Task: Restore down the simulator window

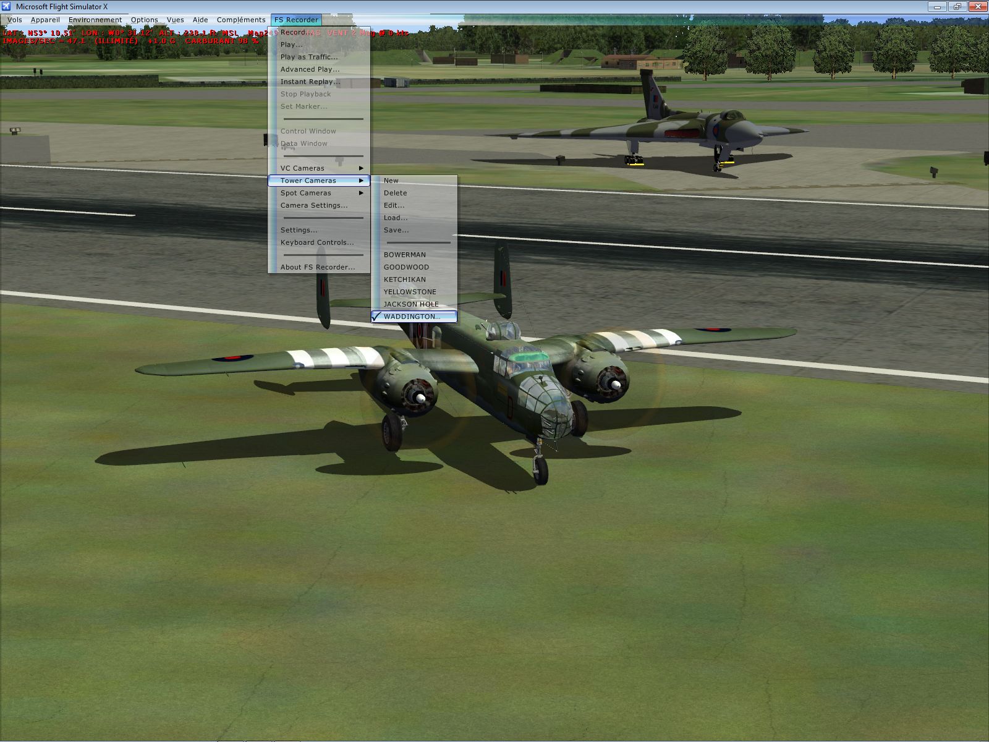Action: tap(957, 7)
